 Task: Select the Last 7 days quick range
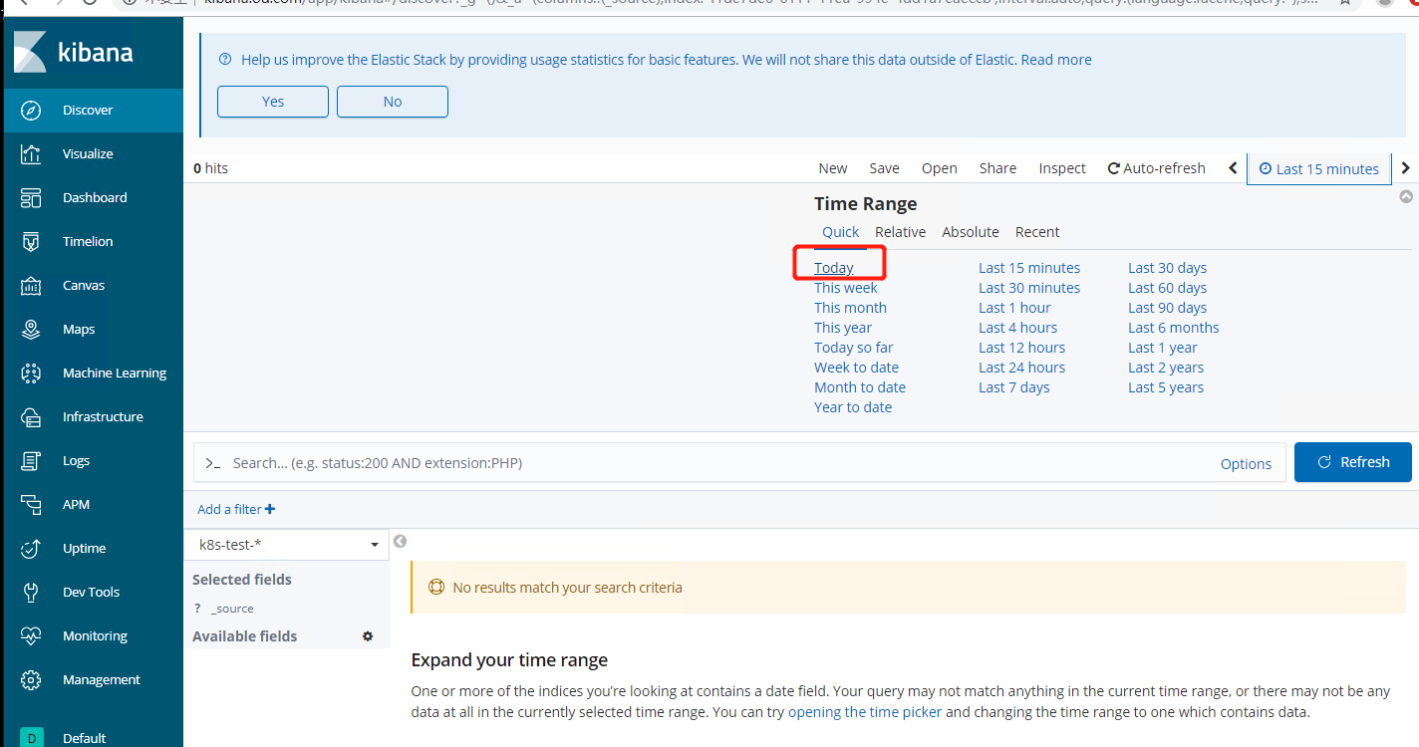coord(1013,387)
